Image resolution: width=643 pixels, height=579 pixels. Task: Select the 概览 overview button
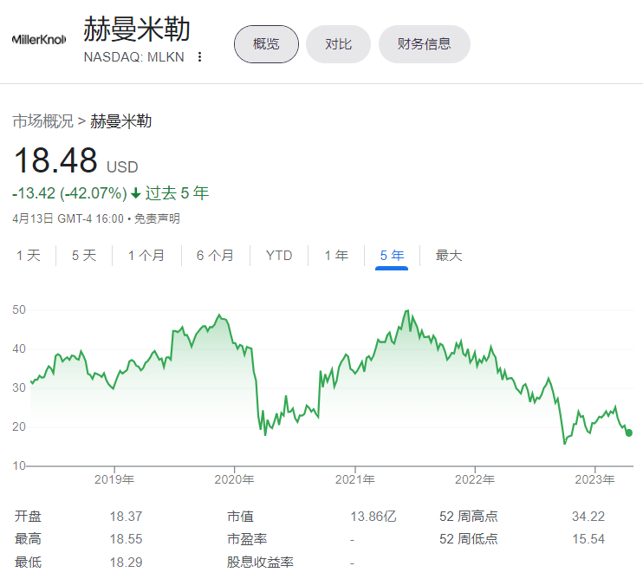tap(266, 44)
